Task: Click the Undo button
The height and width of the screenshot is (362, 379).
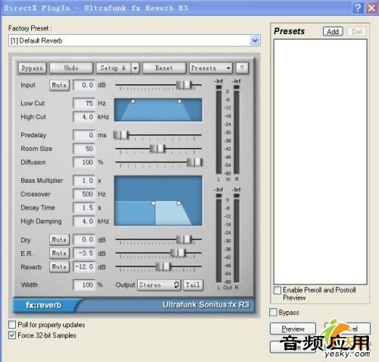Action: tap(71, 68)
